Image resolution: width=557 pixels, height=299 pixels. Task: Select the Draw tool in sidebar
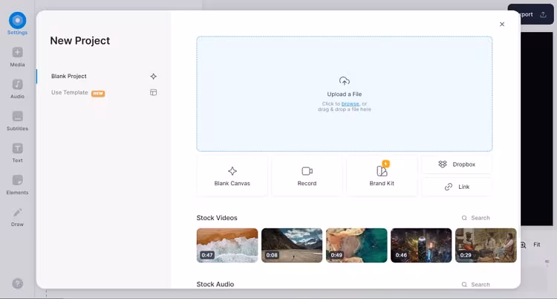pos(17,217)
